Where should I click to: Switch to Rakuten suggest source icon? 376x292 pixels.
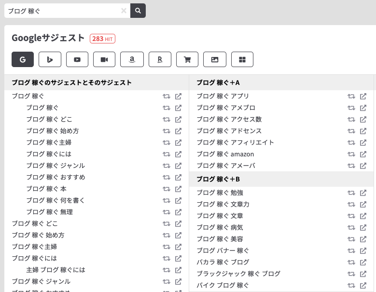pos(160,59)
